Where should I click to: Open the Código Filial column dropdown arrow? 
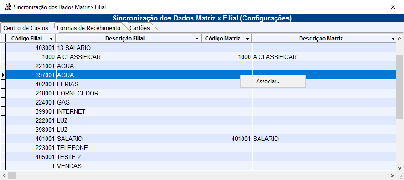click(52, 39)
